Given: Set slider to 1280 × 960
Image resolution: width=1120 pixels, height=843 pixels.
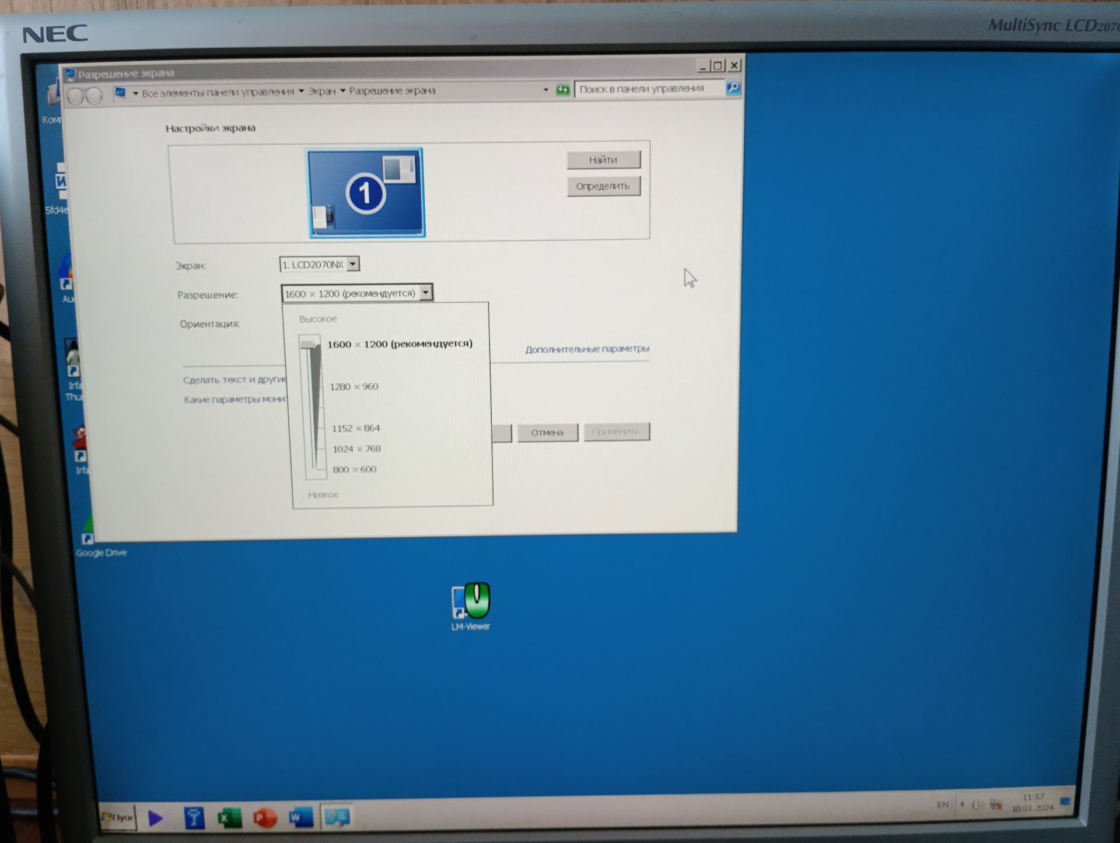Looking at the screenshot, I should 353,387.
